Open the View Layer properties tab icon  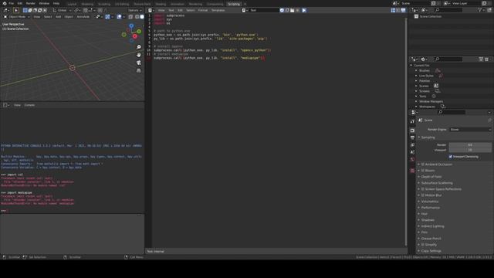[x=412, y=144]
